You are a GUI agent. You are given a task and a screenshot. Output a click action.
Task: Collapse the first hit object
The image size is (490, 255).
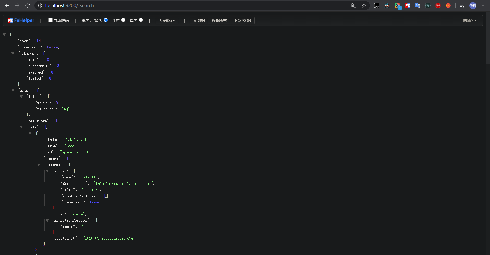[30, 133]
